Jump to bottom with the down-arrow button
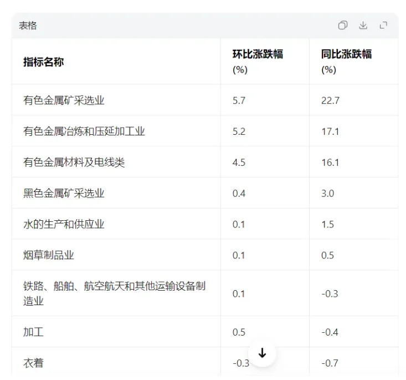 coord(262,353)
